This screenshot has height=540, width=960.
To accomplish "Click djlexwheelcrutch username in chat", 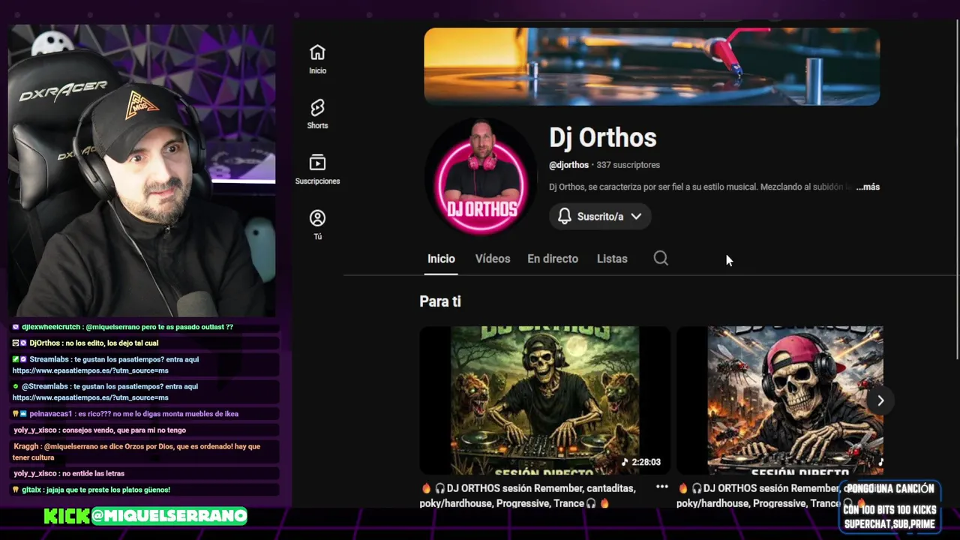I will pos(50,327).
